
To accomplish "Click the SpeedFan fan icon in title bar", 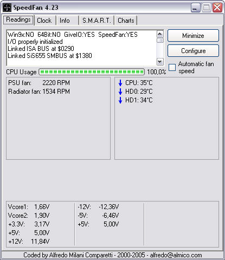I will 7,8.
